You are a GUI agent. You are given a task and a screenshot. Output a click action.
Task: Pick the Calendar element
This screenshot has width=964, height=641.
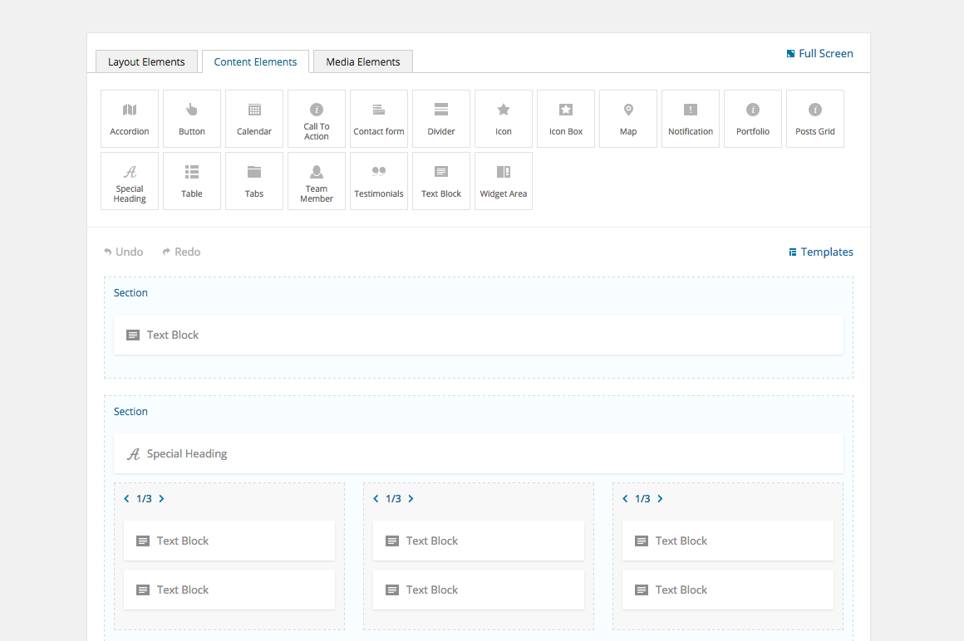(x=254, y=119)
